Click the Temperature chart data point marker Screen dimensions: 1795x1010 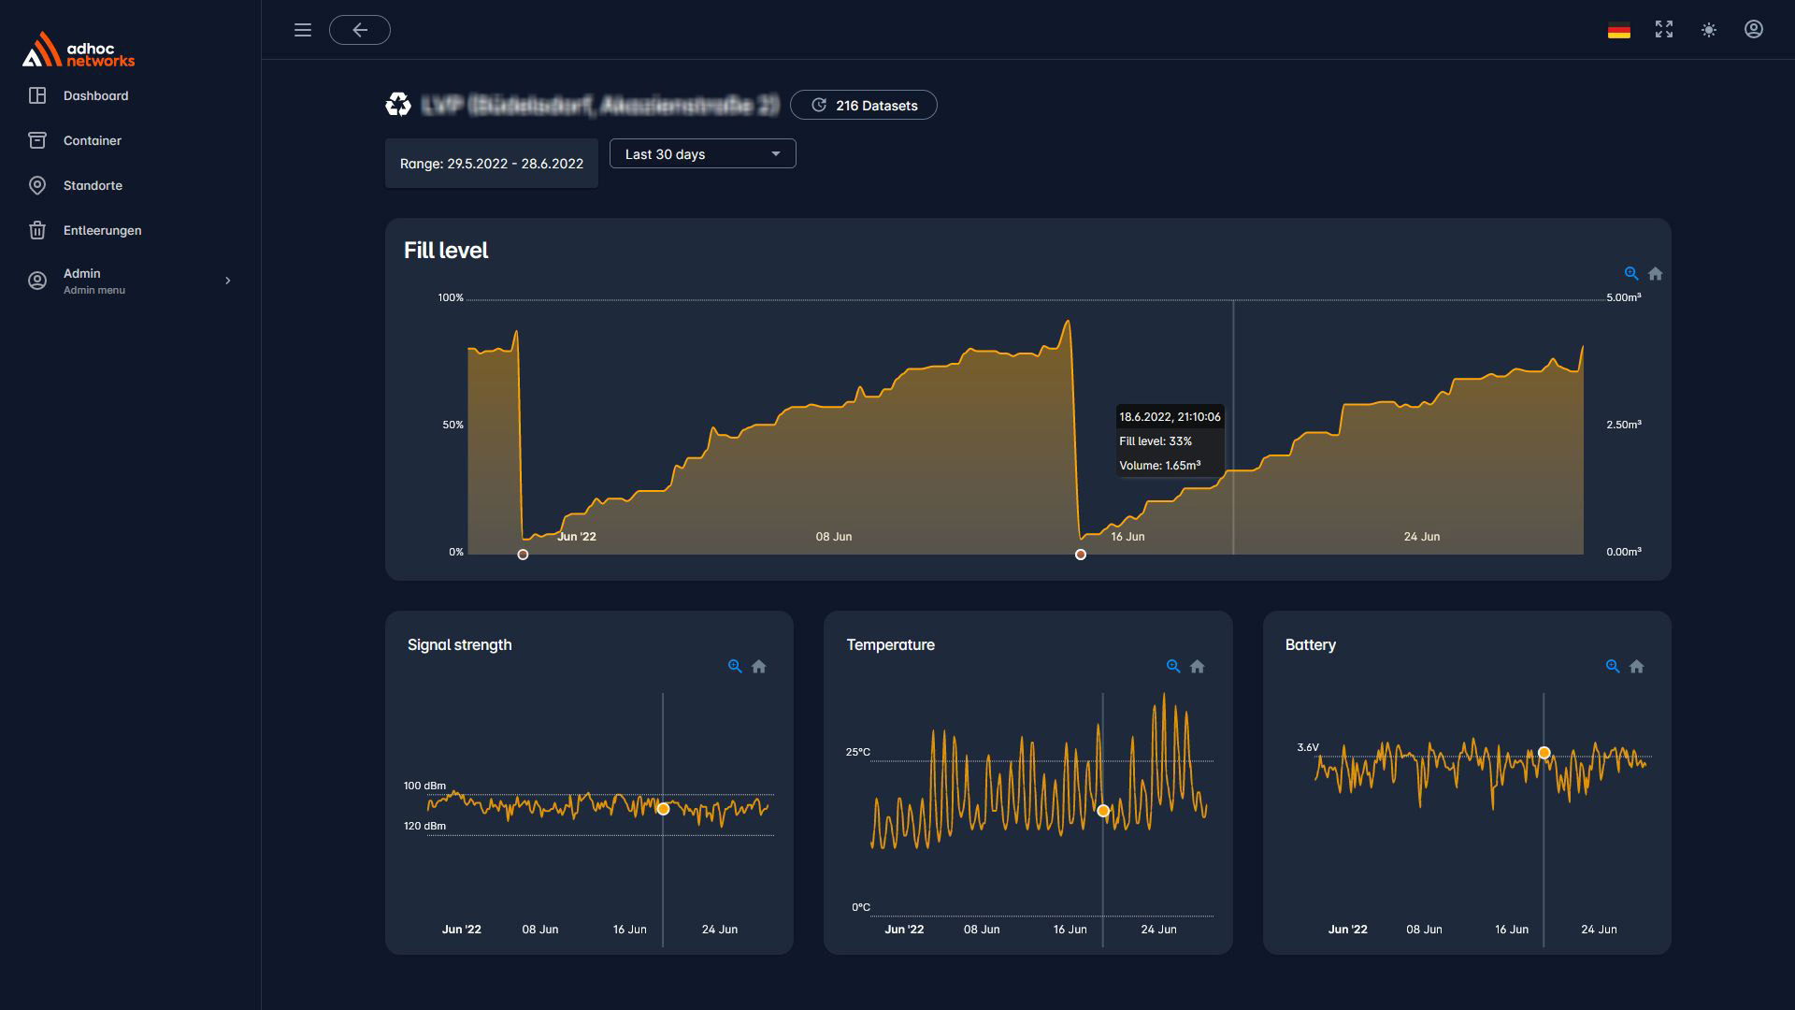coord(1103,811)
